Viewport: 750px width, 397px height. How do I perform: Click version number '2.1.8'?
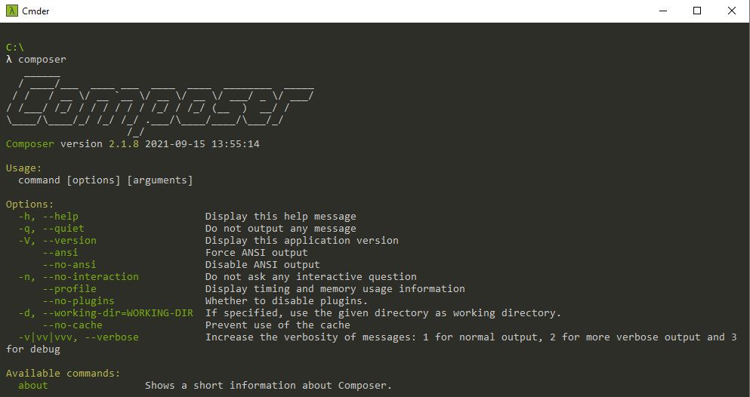click(x=123, y=144)
